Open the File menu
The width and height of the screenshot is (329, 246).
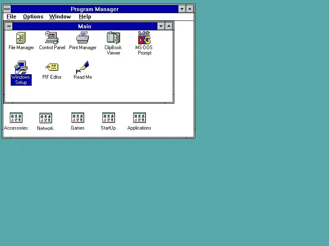coord(12,17)
